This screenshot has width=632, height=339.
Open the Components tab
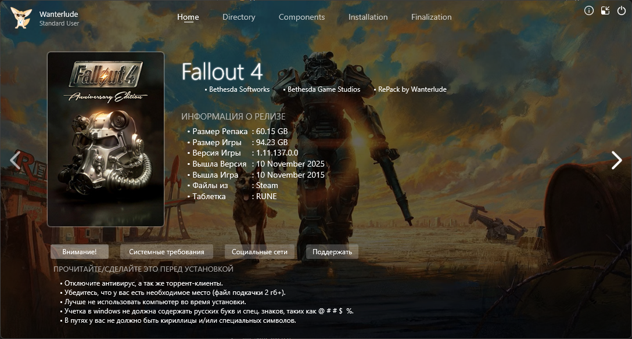click(x=301, y=17)
